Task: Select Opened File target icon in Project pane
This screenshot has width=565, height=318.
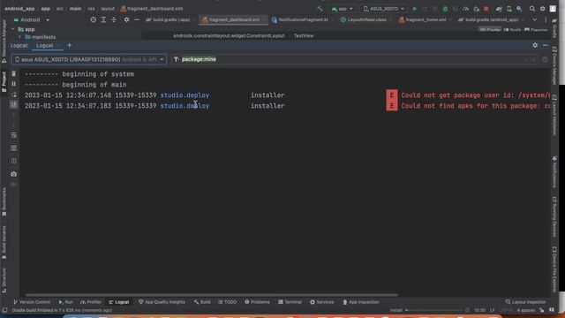Action: [x=94, y=19]
